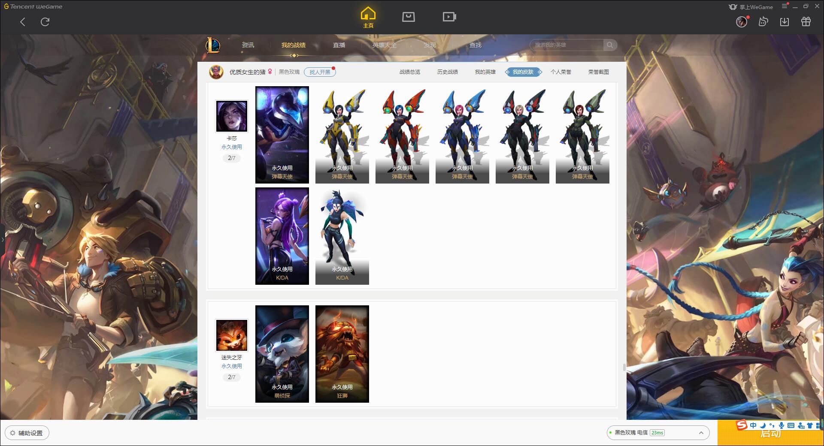Open the 英雄大全 tab
The image size is (824, 446).
385,45
